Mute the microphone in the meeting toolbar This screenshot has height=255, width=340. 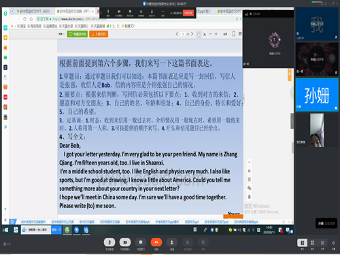(109, 242)
